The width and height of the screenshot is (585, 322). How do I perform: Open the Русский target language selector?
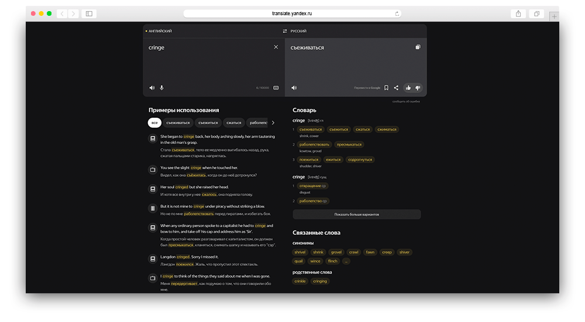point(298,31)
